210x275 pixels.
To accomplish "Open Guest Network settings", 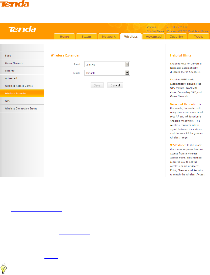I will pos(22,63).
